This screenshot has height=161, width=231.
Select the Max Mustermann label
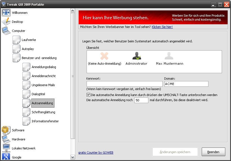170,64
